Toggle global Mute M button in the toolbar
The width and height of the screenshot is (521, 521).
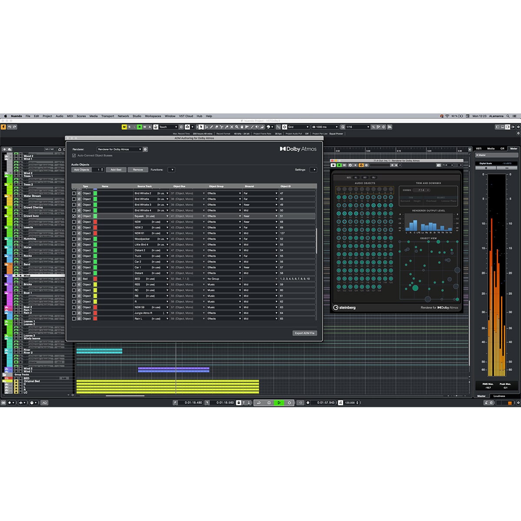tap(124, 127)
